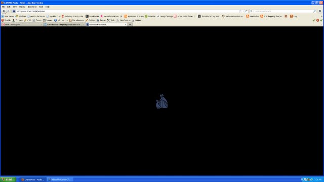Open the Bookmarks menu
324x182 pixels.
tap(32, 7)
